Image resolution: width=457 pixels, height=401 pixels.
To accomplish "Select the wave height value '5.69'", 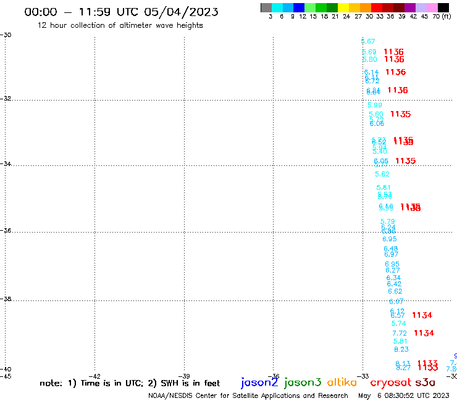I will point(369,52).
